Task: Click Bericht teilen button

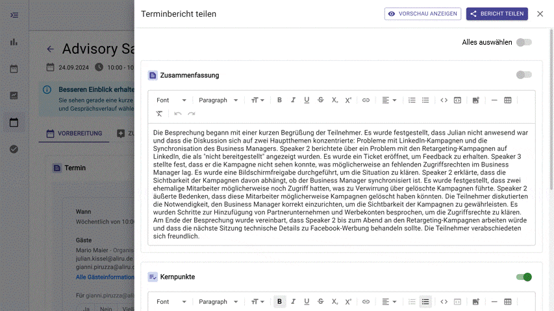Action: [x=497, y=14]
